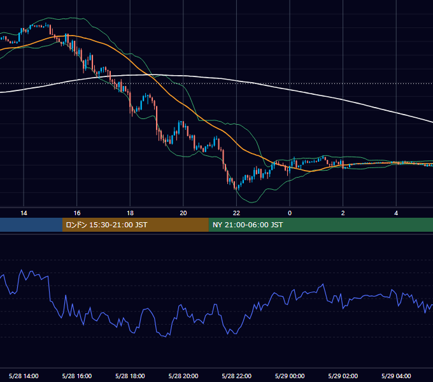
Task: Click the 5/28 14:00 time label
Action: pos(24,376)
